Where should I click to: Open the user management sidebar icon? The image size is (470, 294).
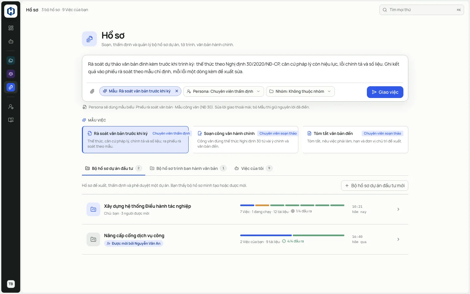click(x=11, y=107)
